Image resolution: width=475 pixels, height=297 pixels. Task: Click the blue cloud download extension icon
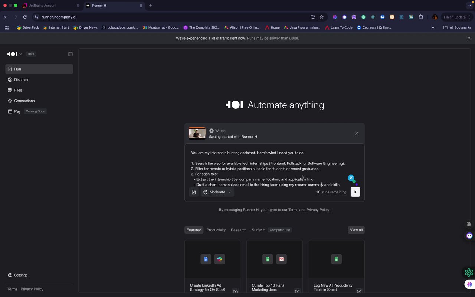coord(382,17)
